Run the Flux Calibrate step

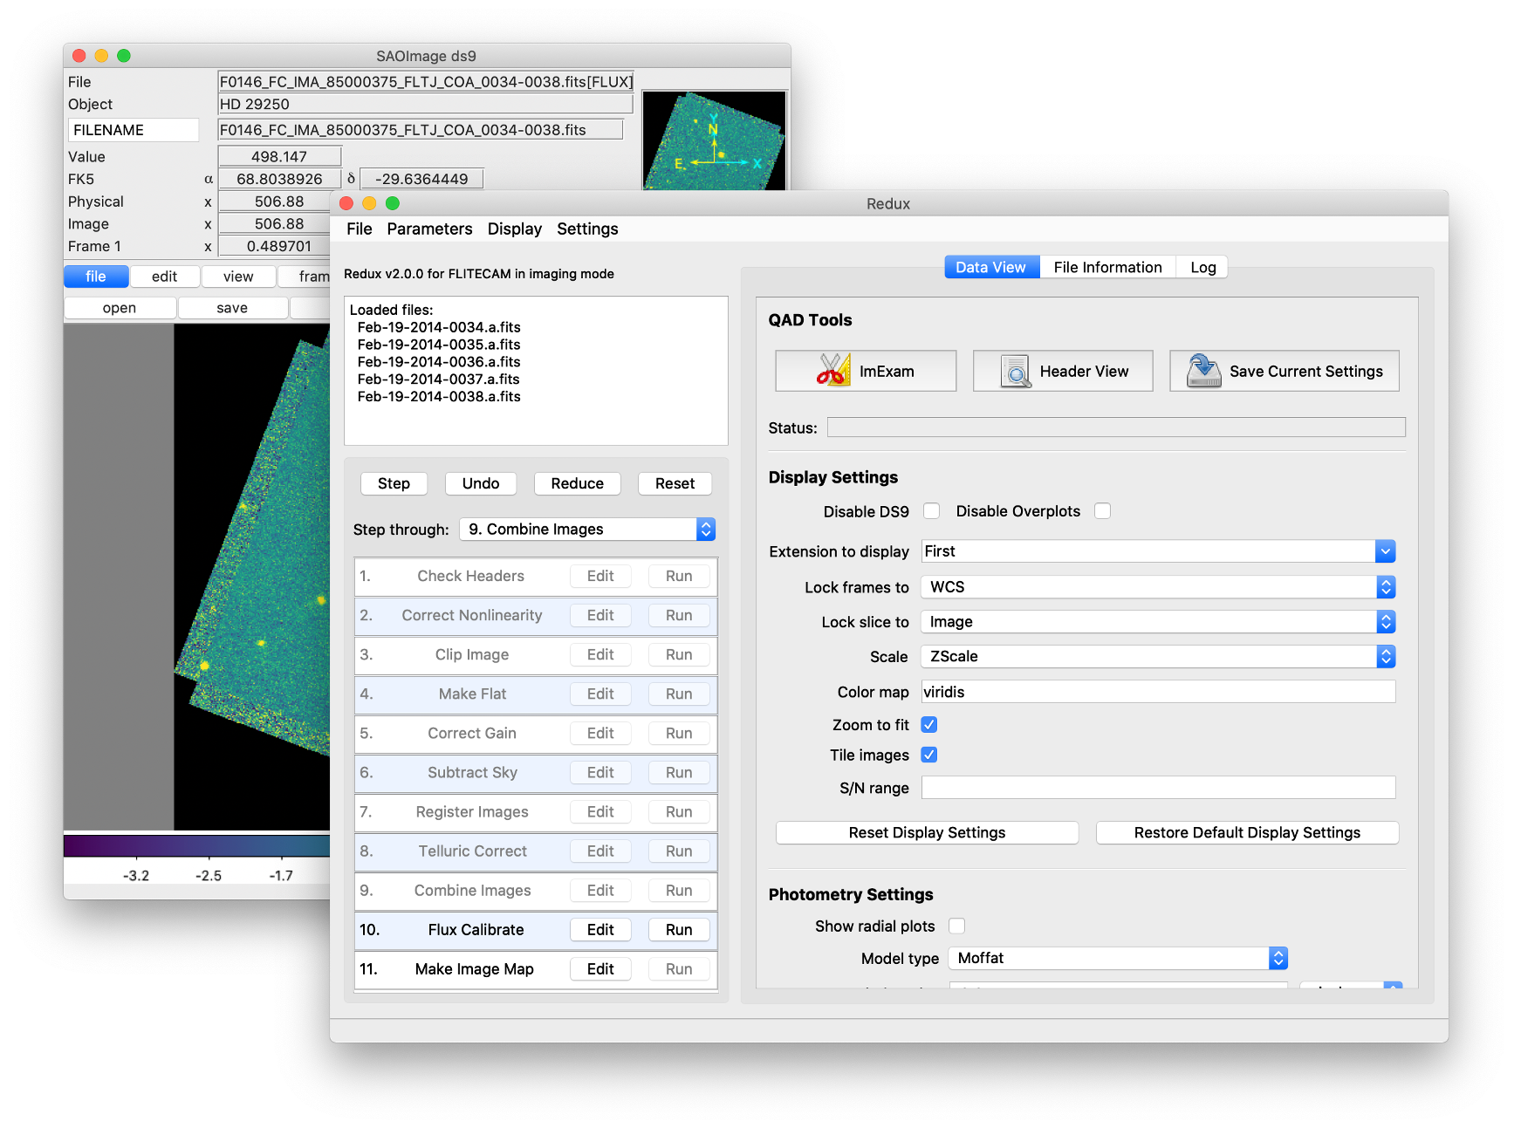(678, 929)
